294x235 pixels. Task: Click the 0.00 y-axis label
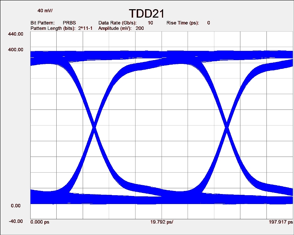[16, 206]
